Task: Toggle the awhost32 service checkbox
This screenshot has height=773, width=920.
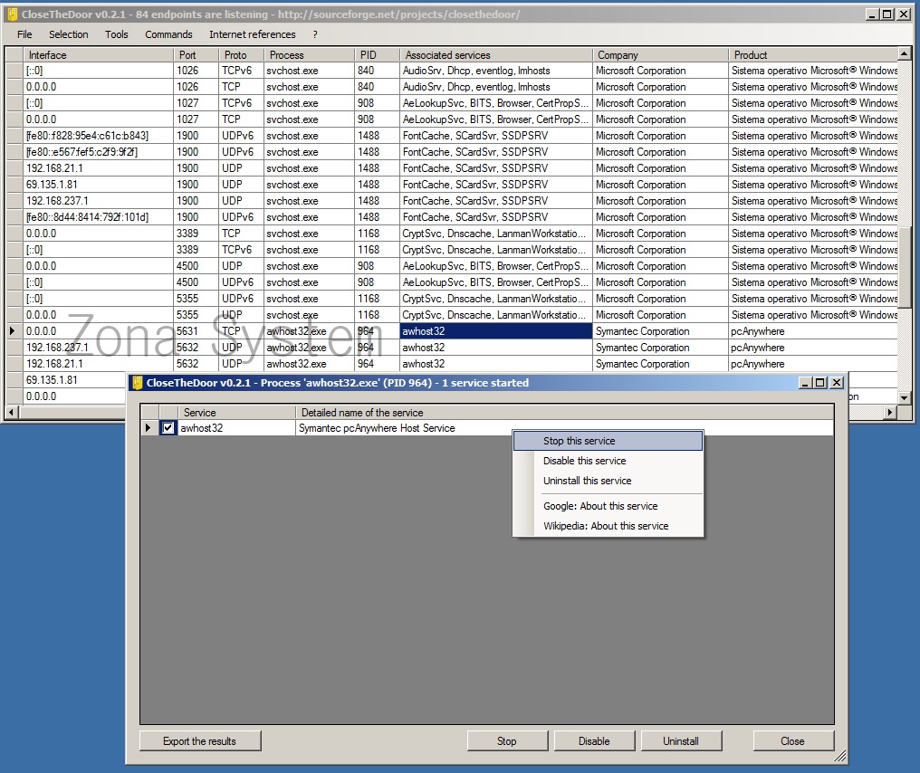Action: click(x=168, y=427)
